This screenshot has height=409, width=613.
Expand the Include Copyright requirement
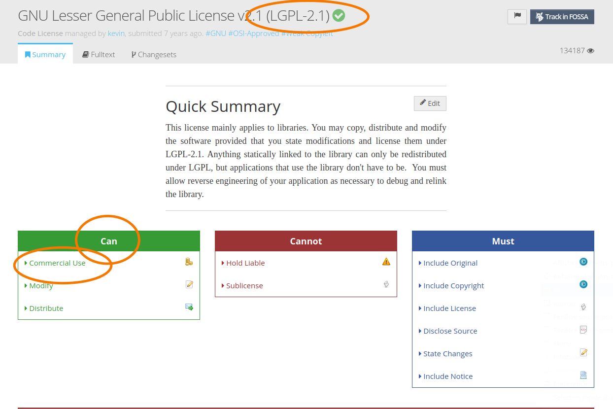(451, 286)
